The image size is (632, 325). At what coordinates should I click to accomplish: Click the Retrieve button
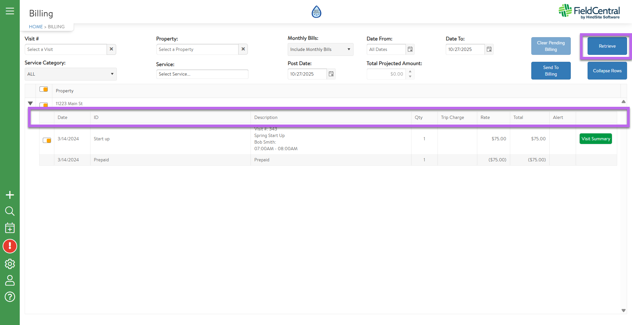coord(607,46)
